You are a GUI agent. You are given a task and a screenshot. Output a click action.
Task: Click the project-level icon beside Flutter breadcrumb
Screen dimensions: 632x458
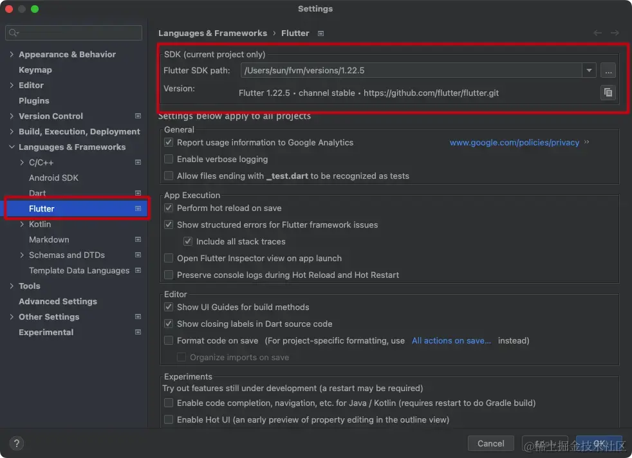(x=321, y=33)
